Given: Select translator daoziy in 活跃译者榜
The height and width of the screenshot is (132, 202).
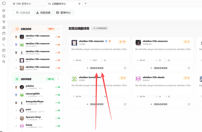Looking at the screenshot, I should coord(37,126).
